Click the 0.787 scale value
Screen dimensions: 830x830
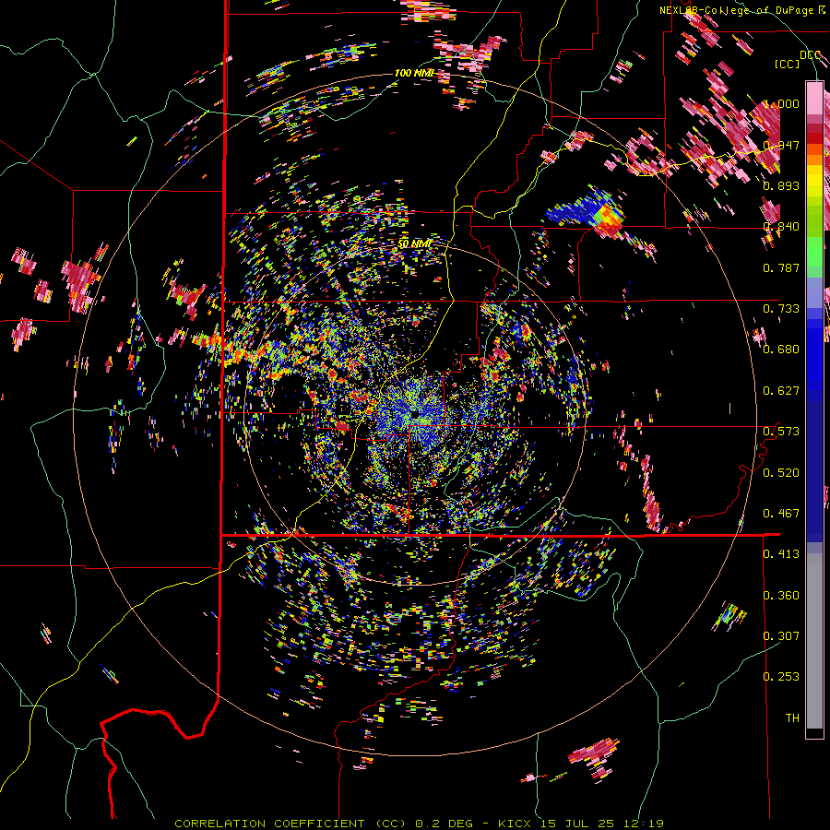tap(781, 267)
